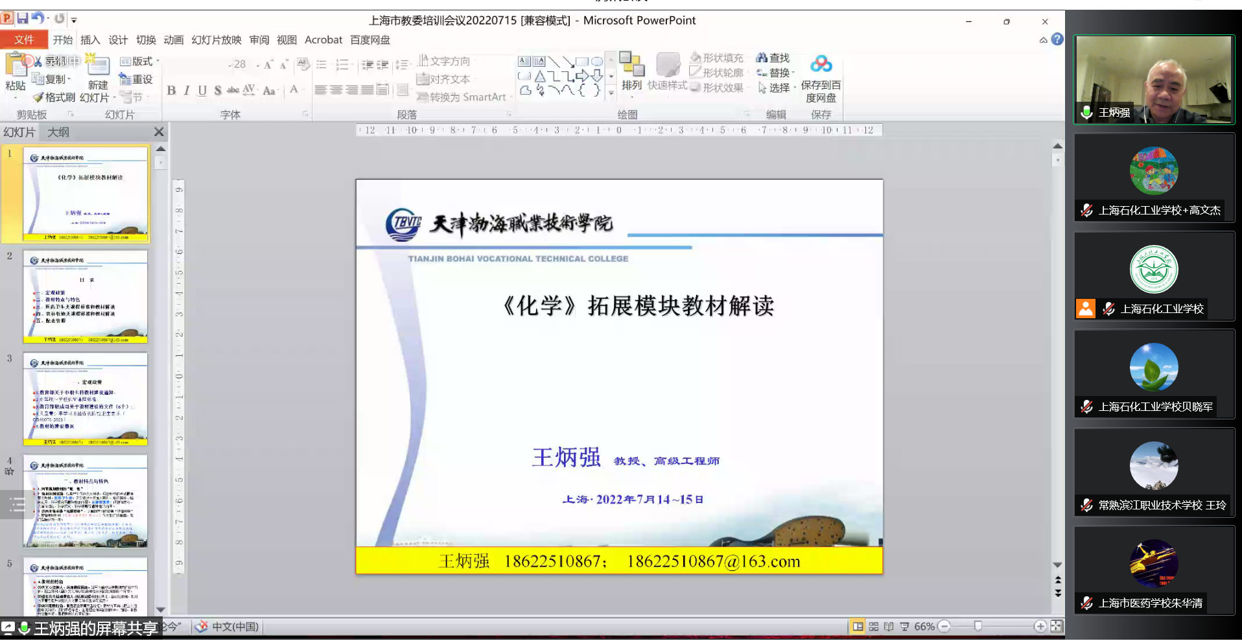Switch to Slide Sorter view in status bar
This screenshot has height=641, width=1242.
coord(874,626)
